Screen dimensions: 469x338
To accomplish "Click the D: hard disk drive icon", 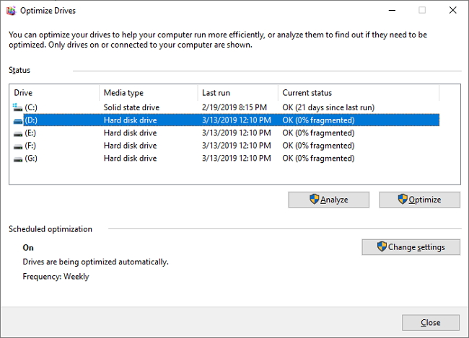I will (x=18, y=120).
